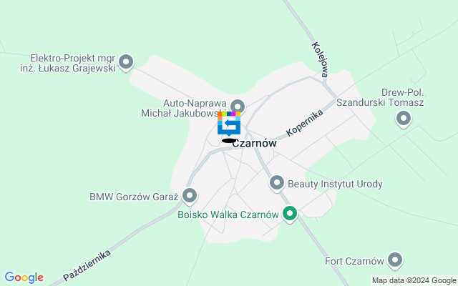
Task: Click the Kopernika street label
Action: pos(305,123)
